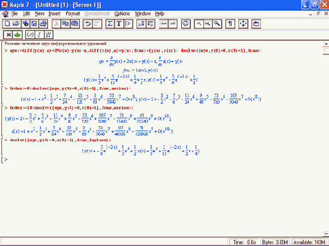Execute the current expression with the ! button
Viewport: 329px width, 246px height.
pyautogui.click(x=39, y=35)
